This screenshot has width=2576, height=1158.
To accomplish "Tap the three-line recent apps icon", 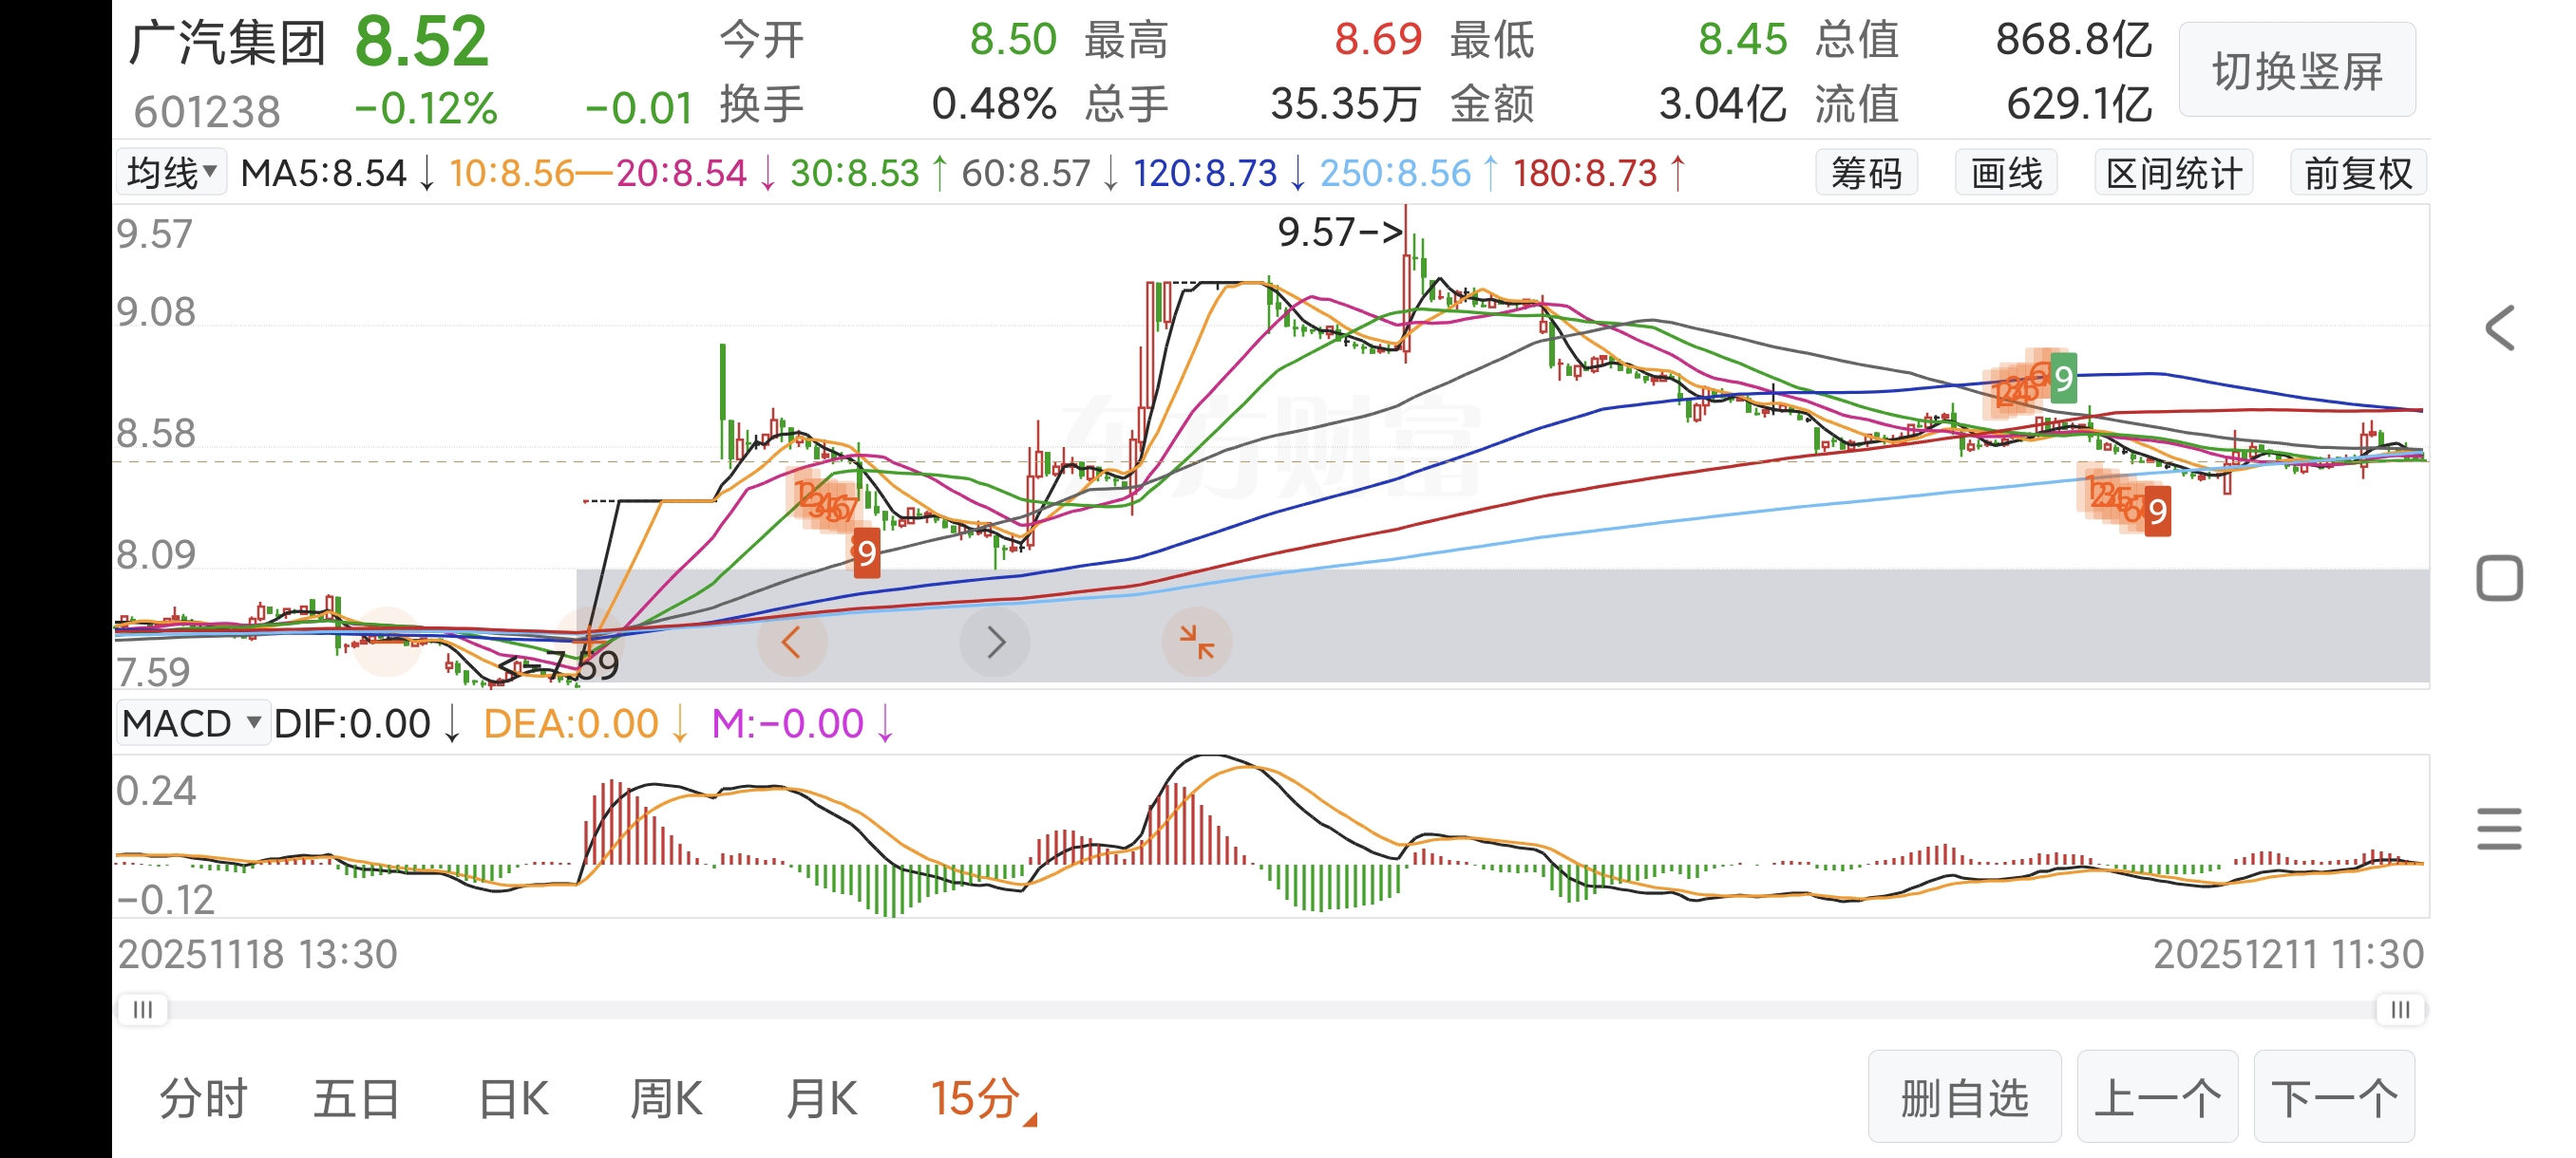I will coord(2499,829).
